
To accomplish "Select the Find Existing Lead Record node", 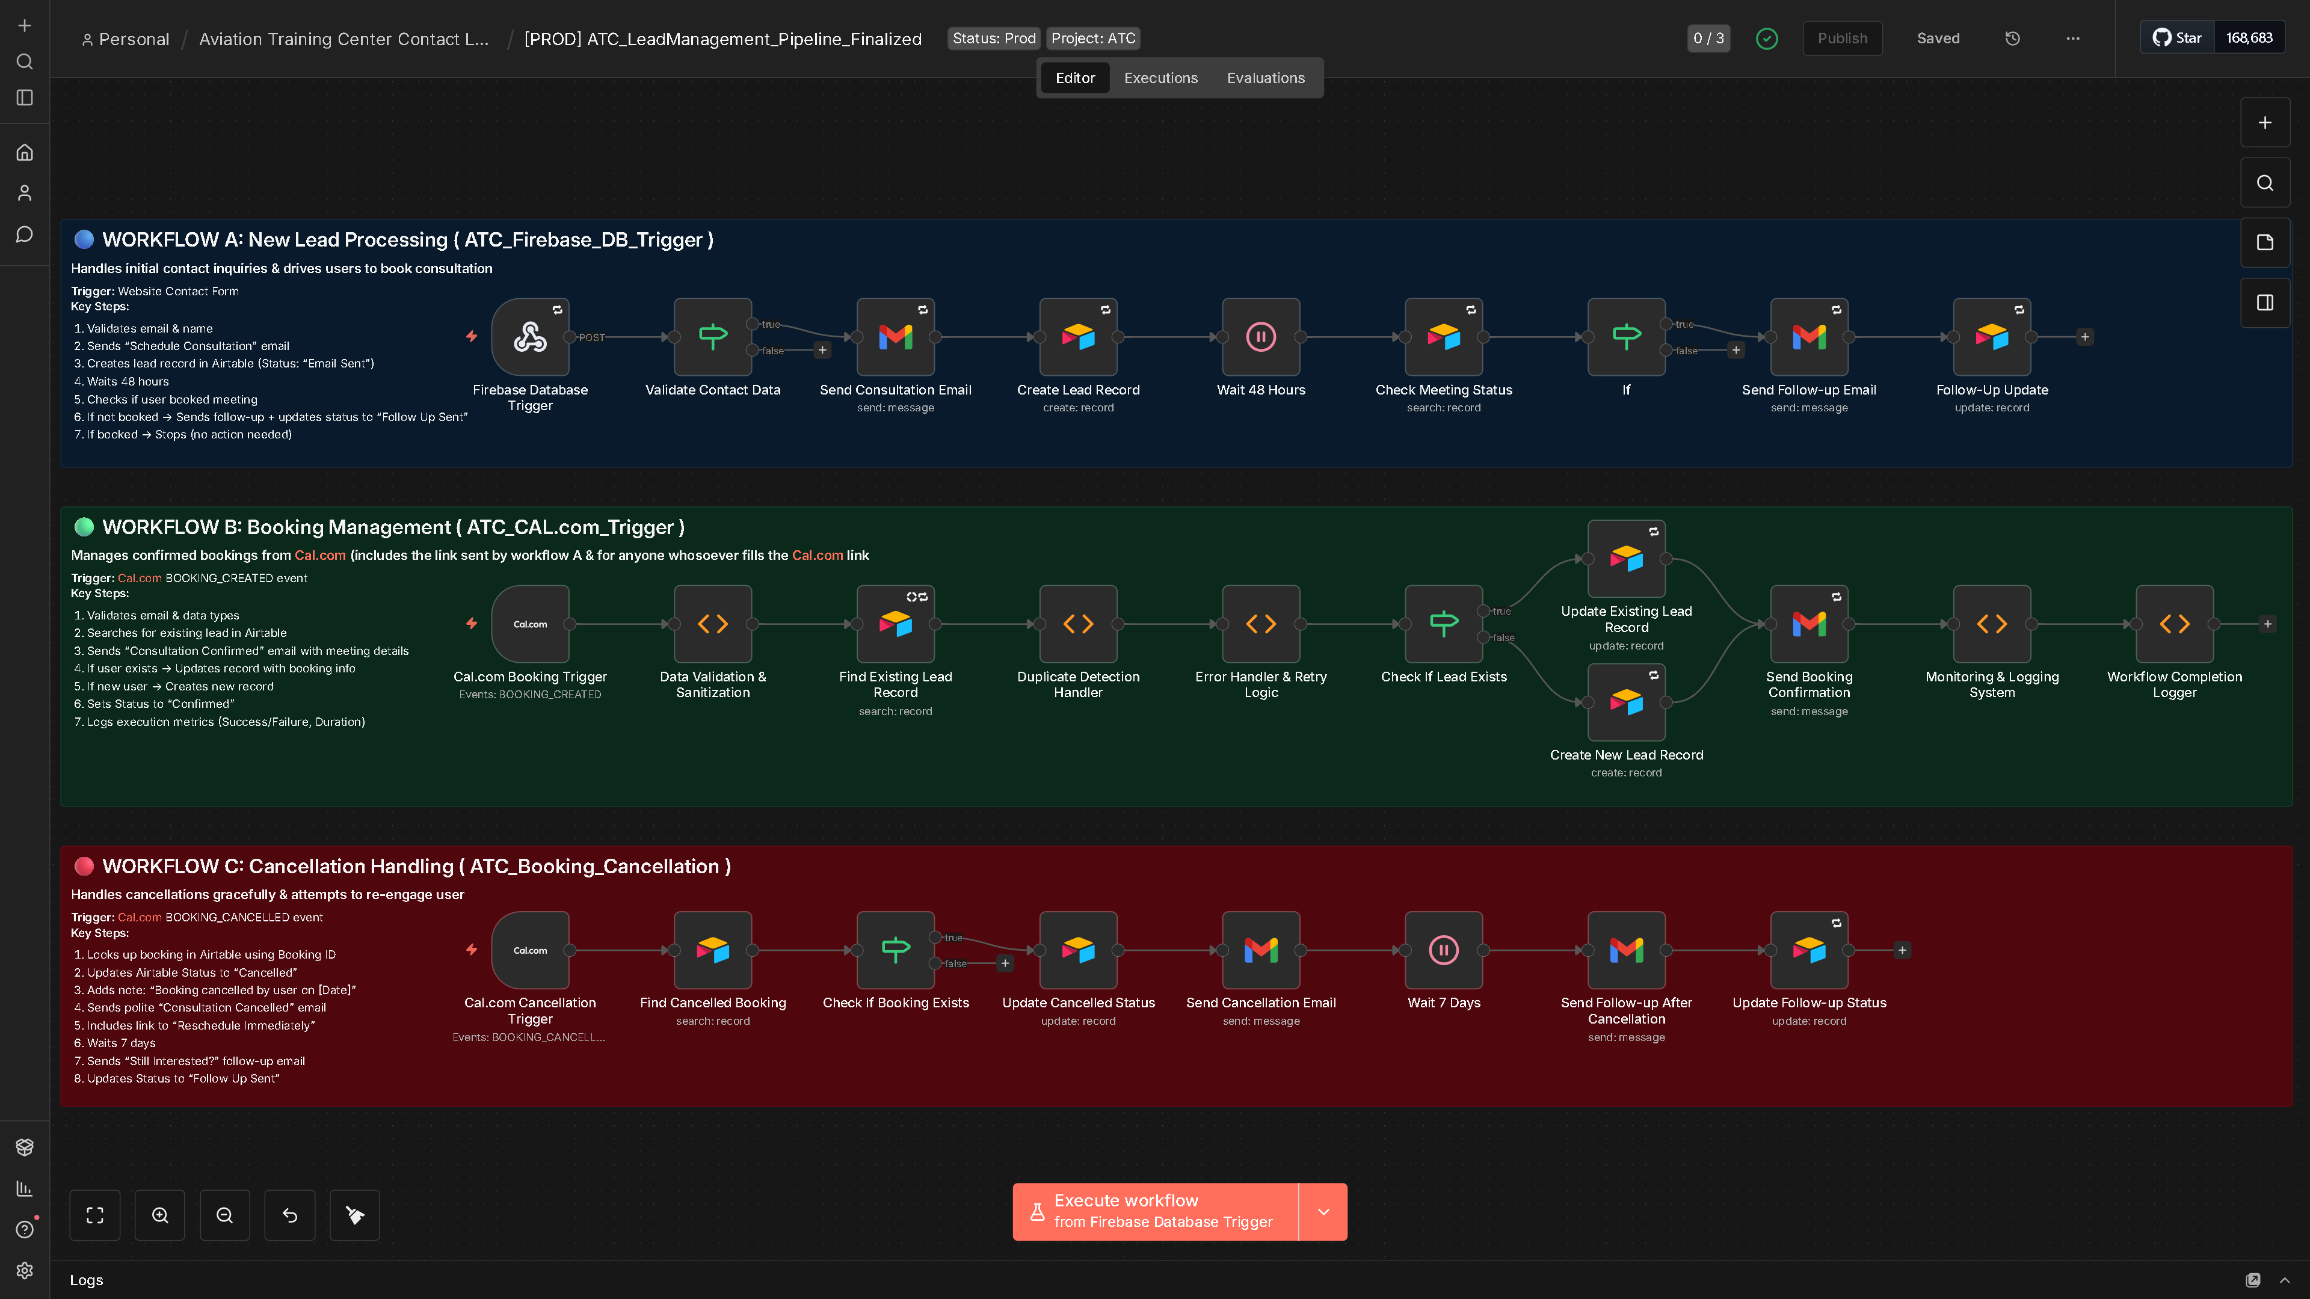I will [895, 624].
